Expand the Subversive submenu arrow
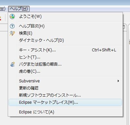The image size is (130, 125). point(118,81)
